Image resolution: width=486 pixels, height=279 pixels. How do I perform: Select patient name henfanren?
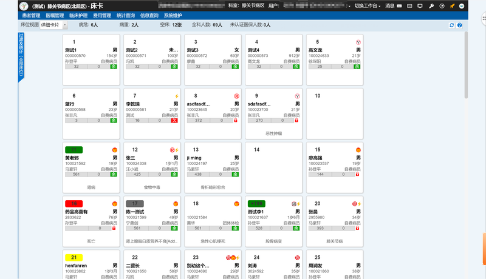coord(76,266)
